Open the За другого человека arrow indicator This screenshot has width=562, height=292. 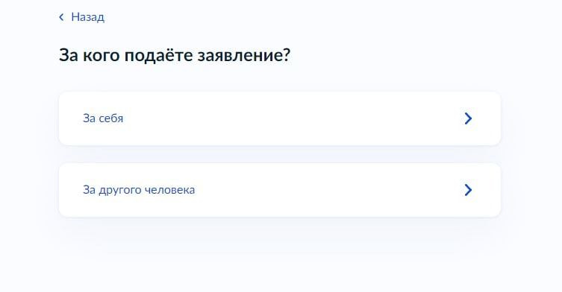[x=468, y=190]
